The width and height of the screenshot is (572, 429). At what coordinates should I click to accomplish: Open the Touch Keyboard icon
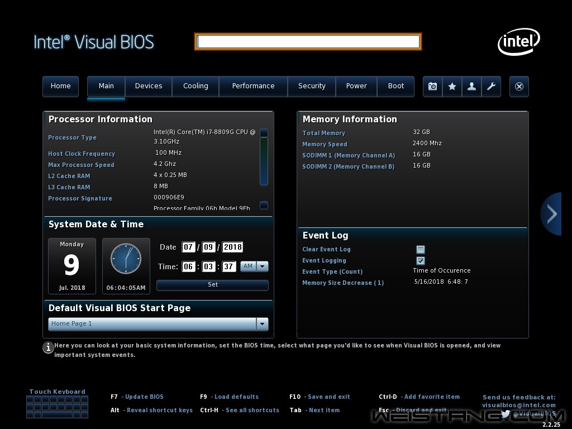tap(58, 407)
